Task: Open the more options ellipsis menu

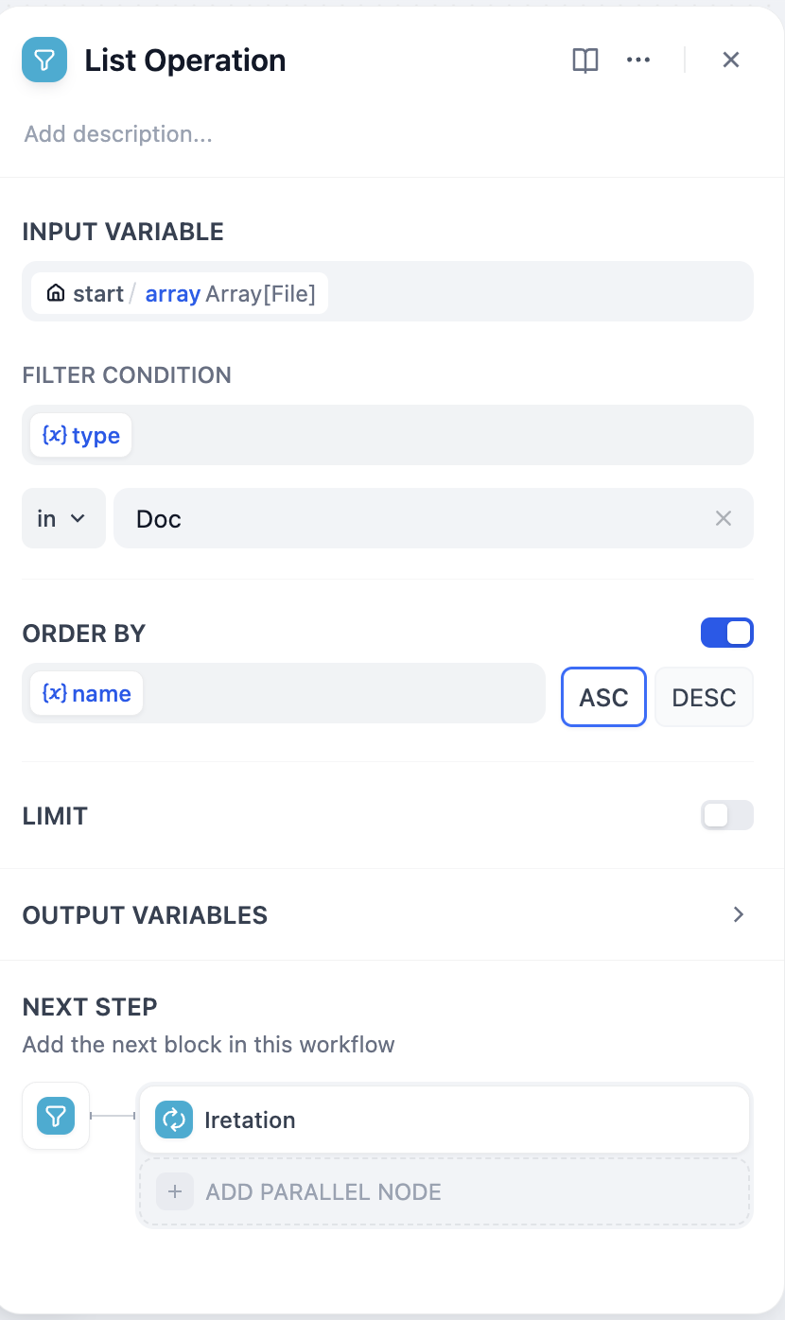Action: (x=638, y=61)
